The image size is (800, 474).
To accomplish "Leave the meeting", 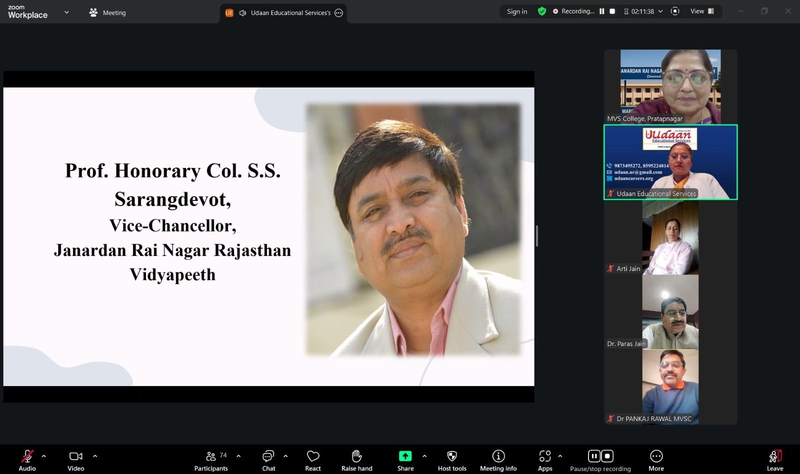I will 774,456.
